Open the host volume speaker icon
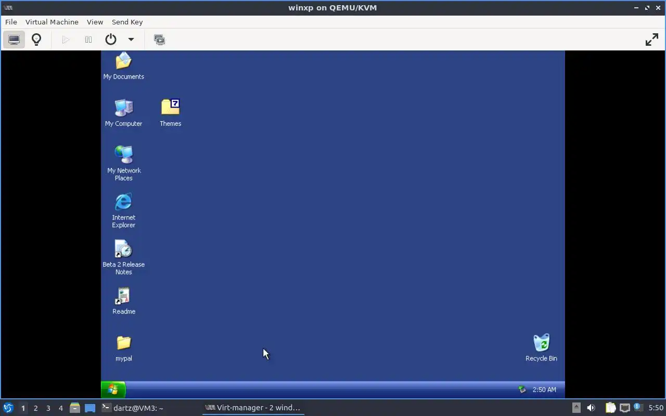This screenshot has width=666, height=416. [591, 408]
